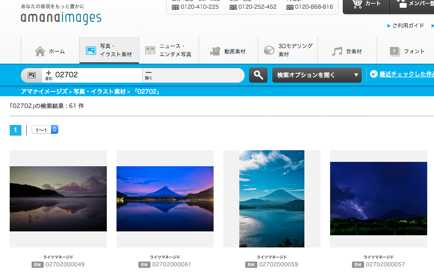434x280 pixels.
Task: Open the Mt. Fuji lightning storm thumbnail
Action: pos(378,198)
